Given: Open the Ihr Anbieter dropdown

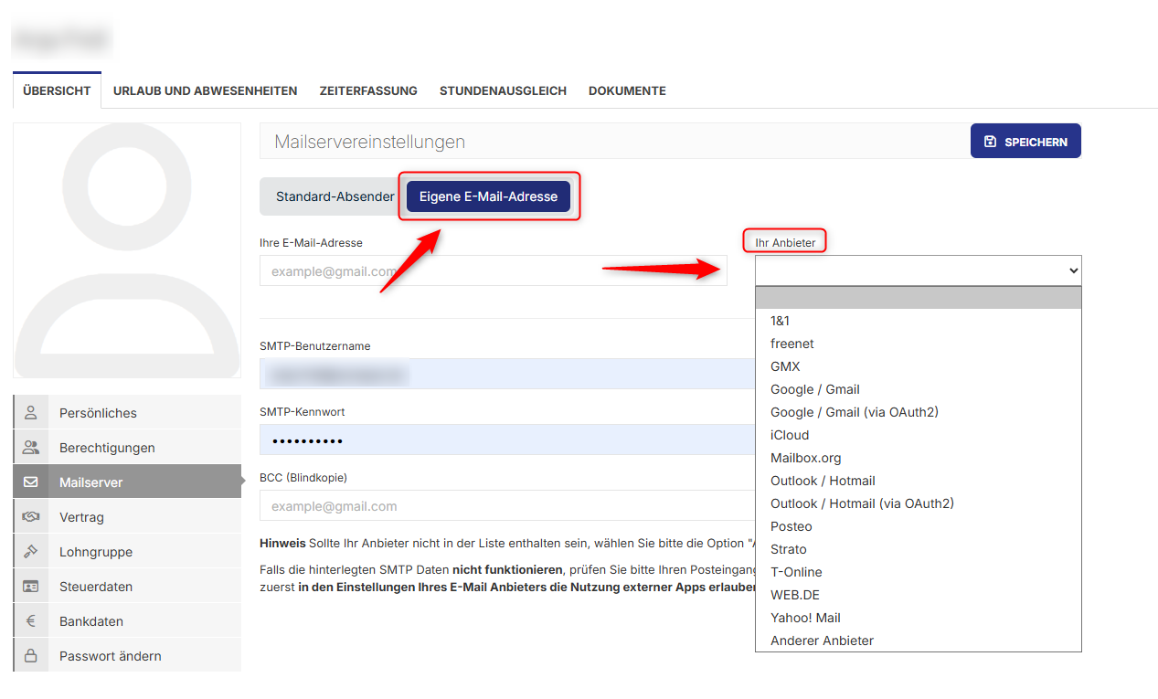Looking at the screenshot, I should pyautogui.click(x=918, y=270).
